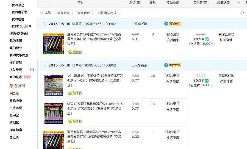This screenshot has height=149, width=247.
Task: Open 和我联系 chat for order 953870684403962
Action: pos(173,65)
